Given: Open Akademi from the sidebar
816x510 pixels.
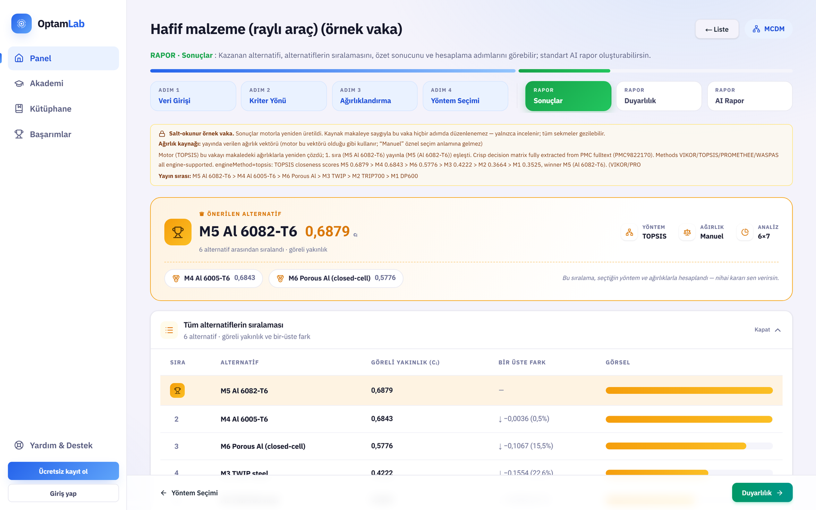Looking at the screenshot, I should [63, 83].
